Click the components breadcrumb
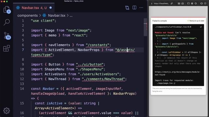The image size is (209, 117). click(x=27, y=16)
